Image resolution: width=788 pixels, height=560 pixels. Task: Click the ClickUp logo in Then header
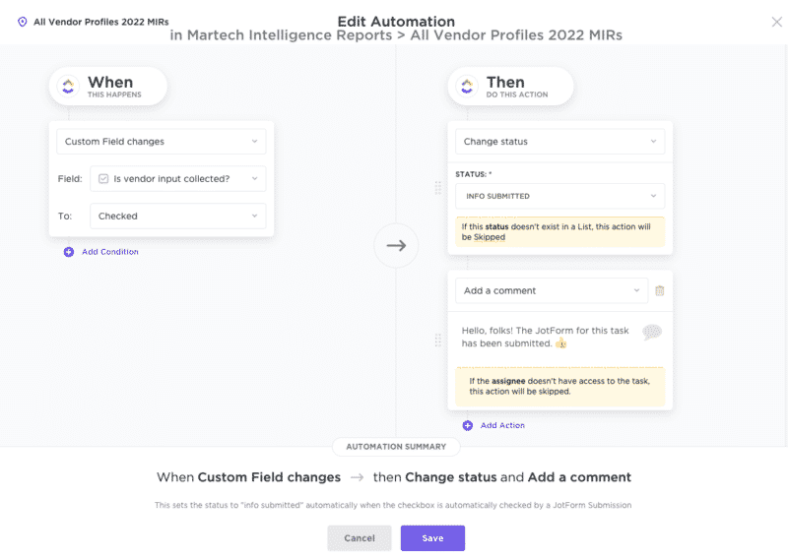click(x=467, y=87)
